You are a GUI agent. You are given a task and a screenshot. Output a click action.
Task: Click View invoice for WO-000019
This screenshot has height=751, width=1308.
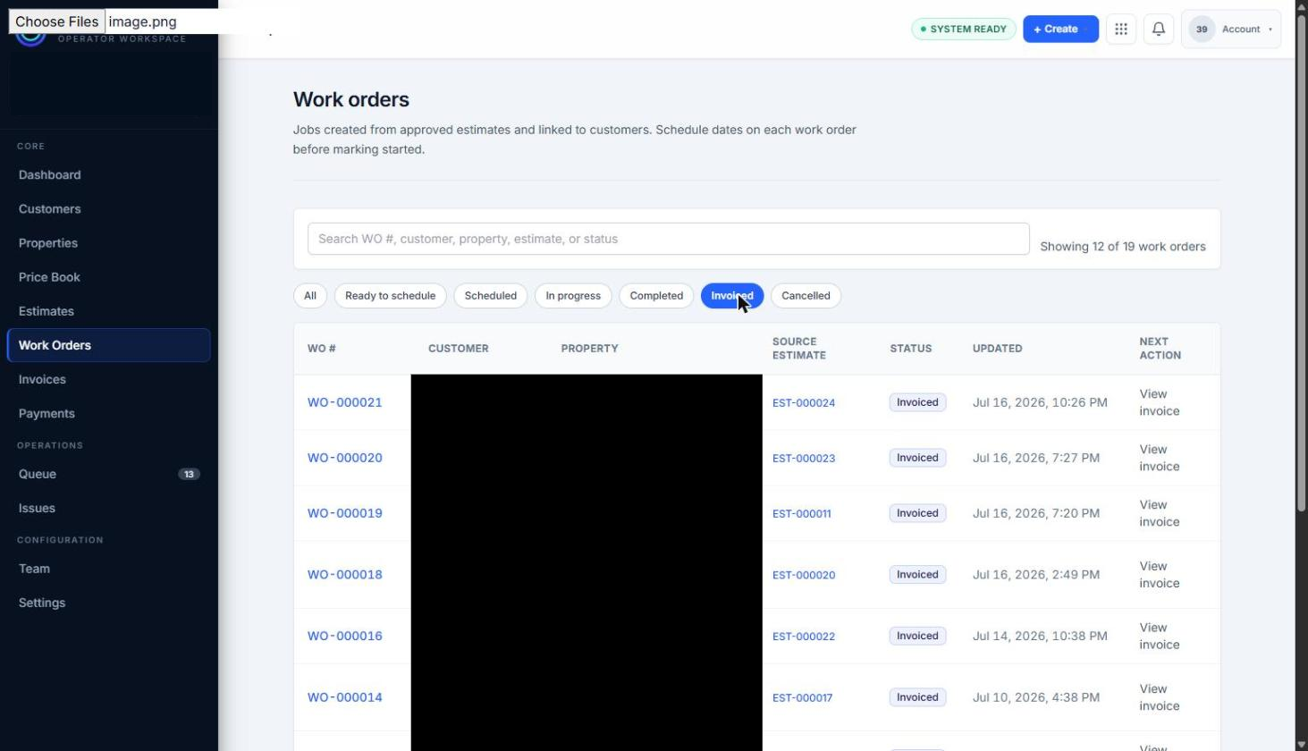point(1160,513)
